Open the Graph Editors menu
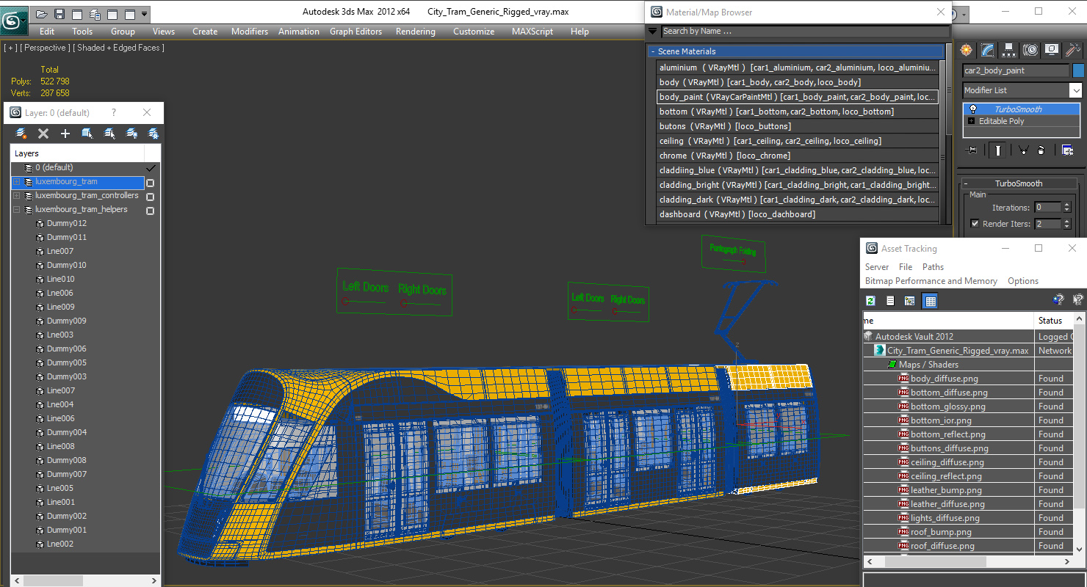The height and width of the screenshot is (587, 1087). 355,32
